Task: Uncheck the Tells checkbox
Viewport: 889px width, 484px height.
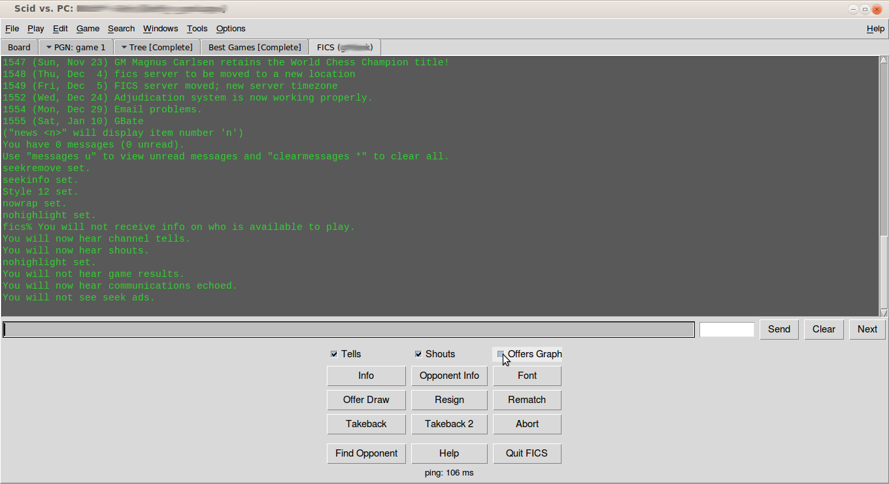Action: pos(334,354)
